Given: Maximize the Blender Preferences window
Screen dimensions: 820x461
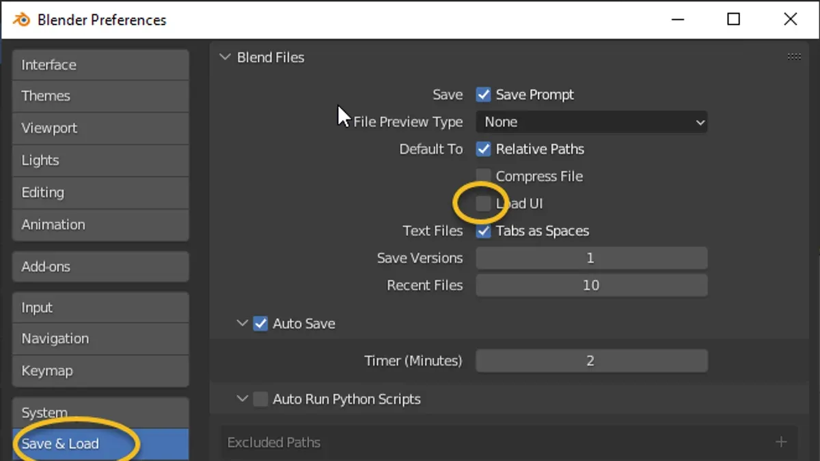Looking at the screenshot, I should [733, 19].
